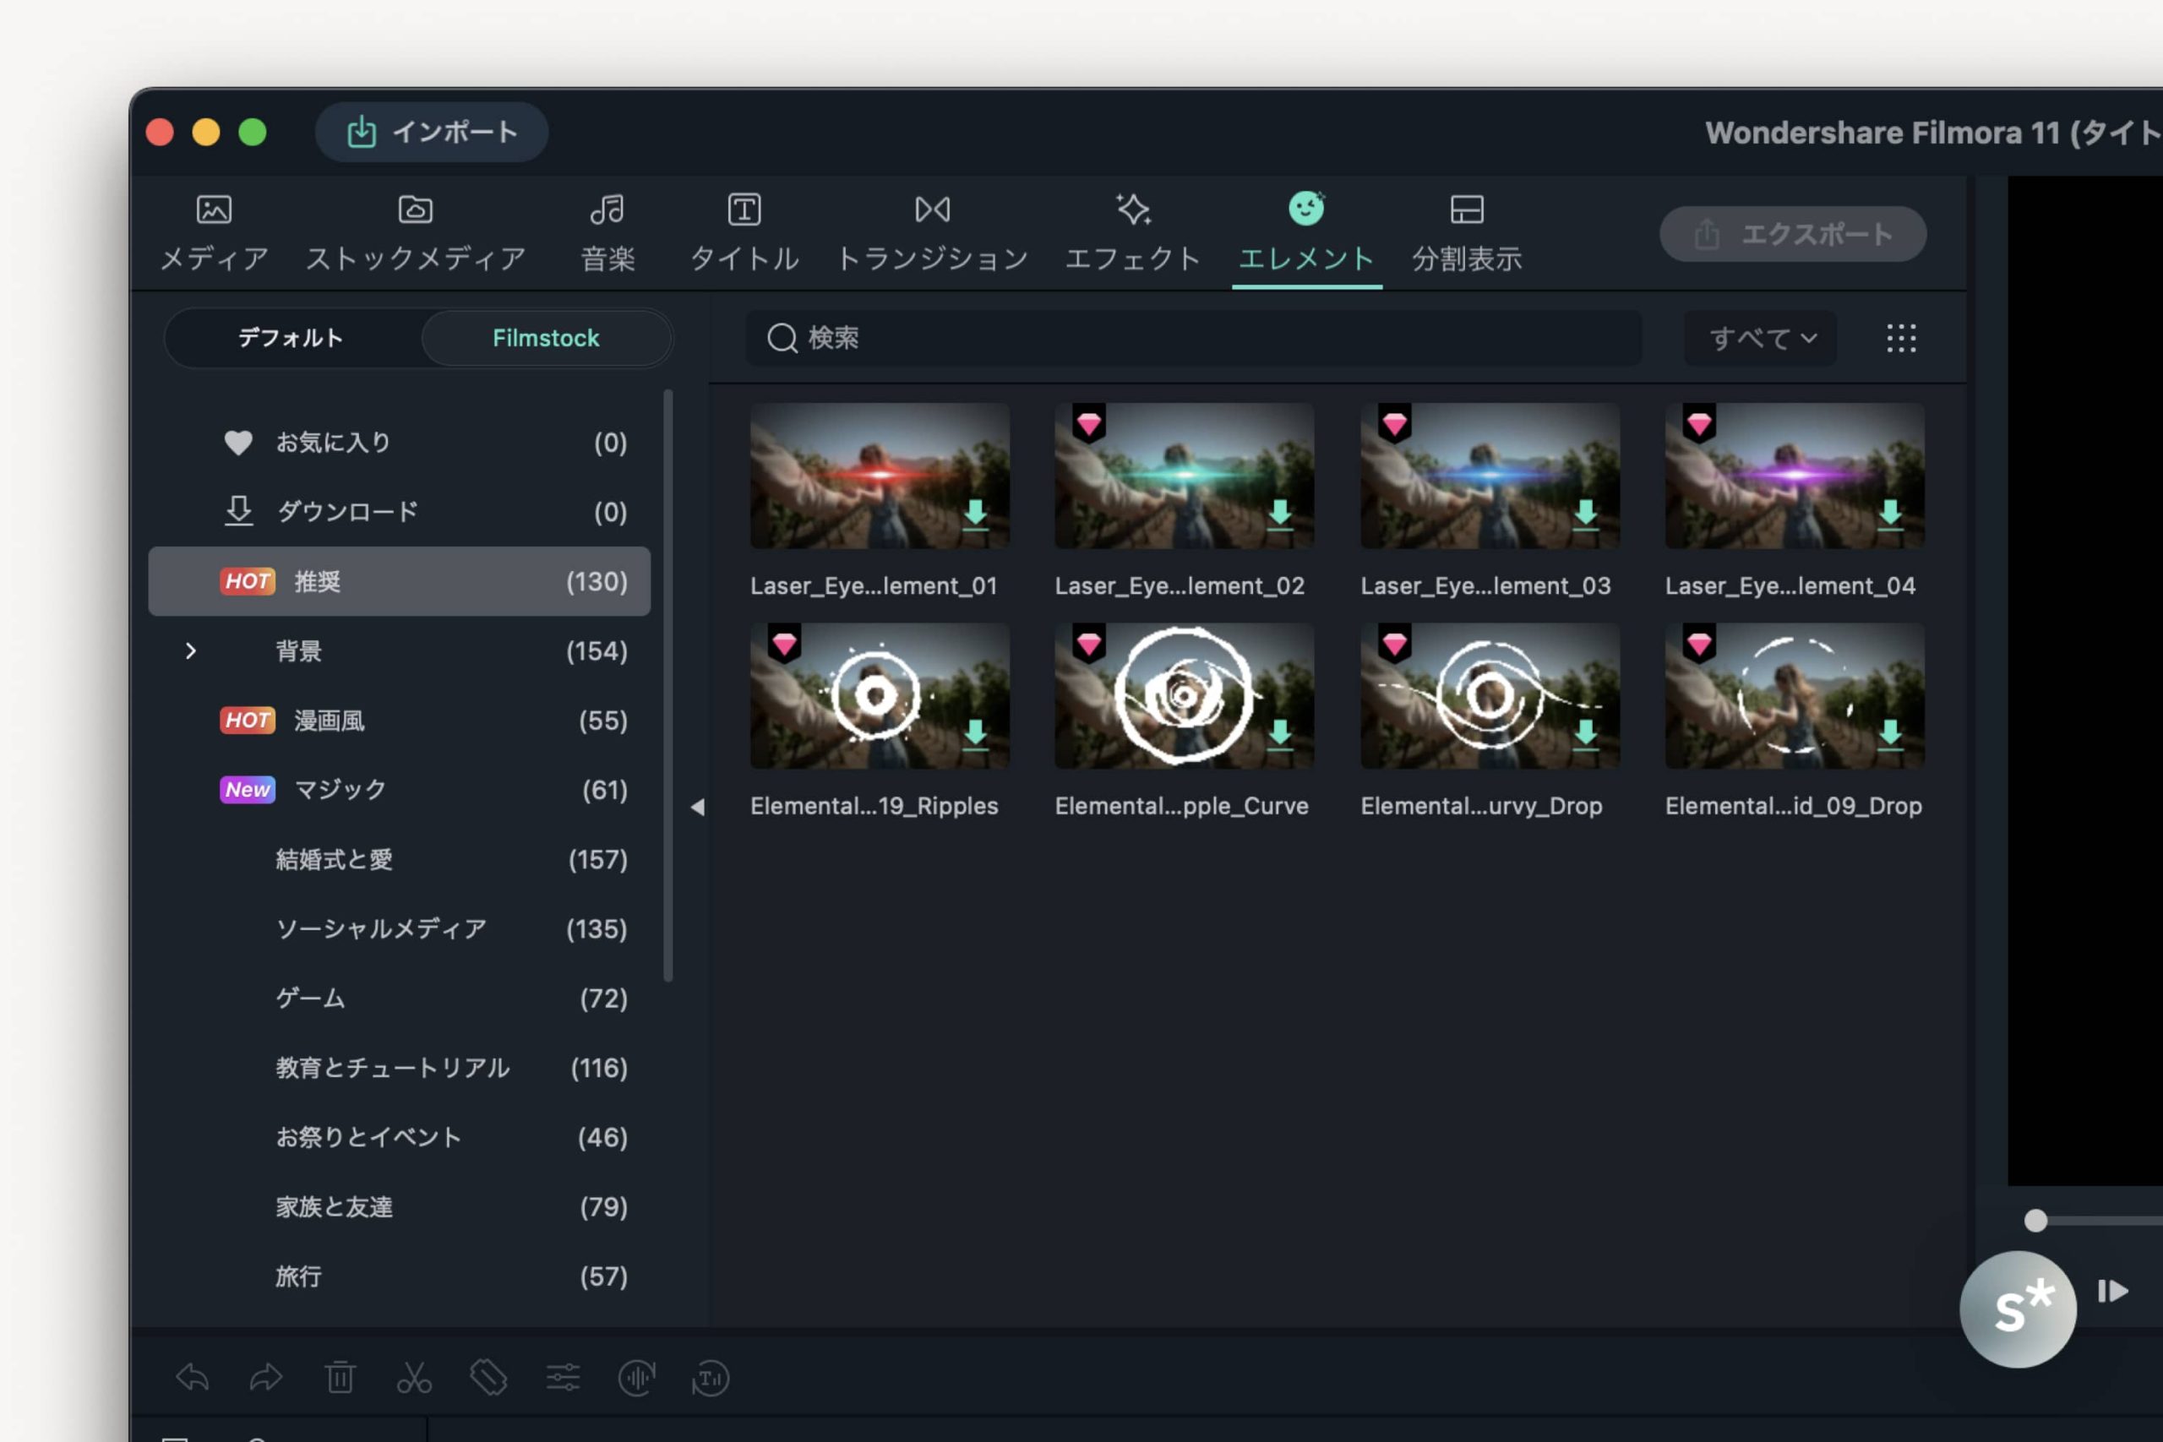Open the 分割表示 tab
Image resolution: width=2163 pixels, height=1442 pixels.
coord(1466,234)
